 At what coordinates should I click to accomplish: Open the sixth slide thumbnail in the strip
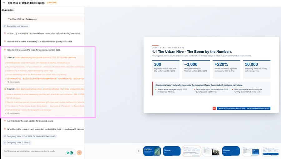250,151
